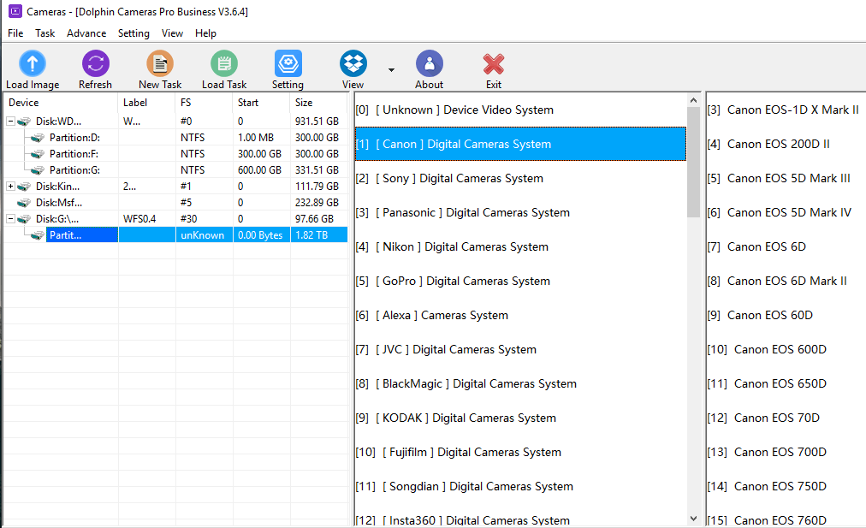The height and width of the screenshot is (528, 866).
Task: Select Partition:F: under Disk:WD
Action: coord(73,153)
